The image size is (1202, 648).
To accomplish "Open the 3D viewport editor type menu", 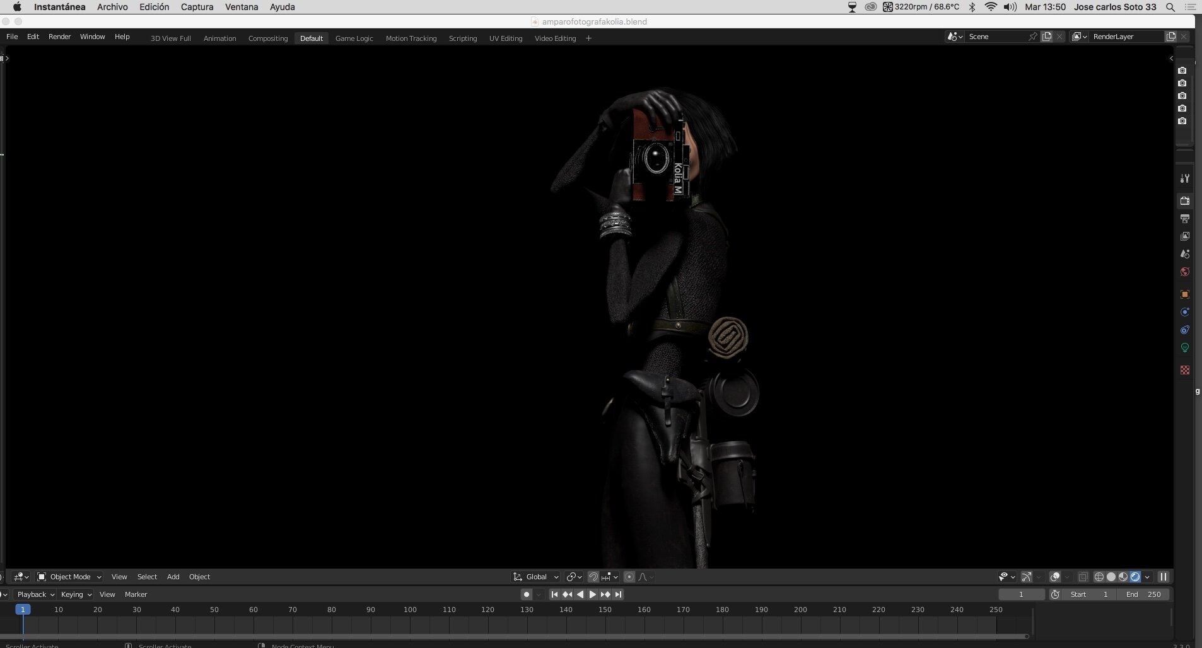I will pos(21,577).
